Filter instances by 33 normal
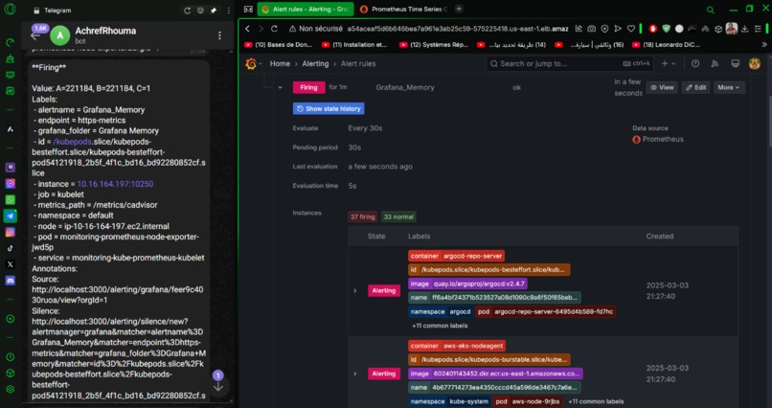Screen dimensions: 772x408 coord(398,217)
